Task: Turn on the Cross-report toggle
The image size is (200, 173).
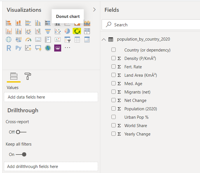Action: click(x=21, y=132)
